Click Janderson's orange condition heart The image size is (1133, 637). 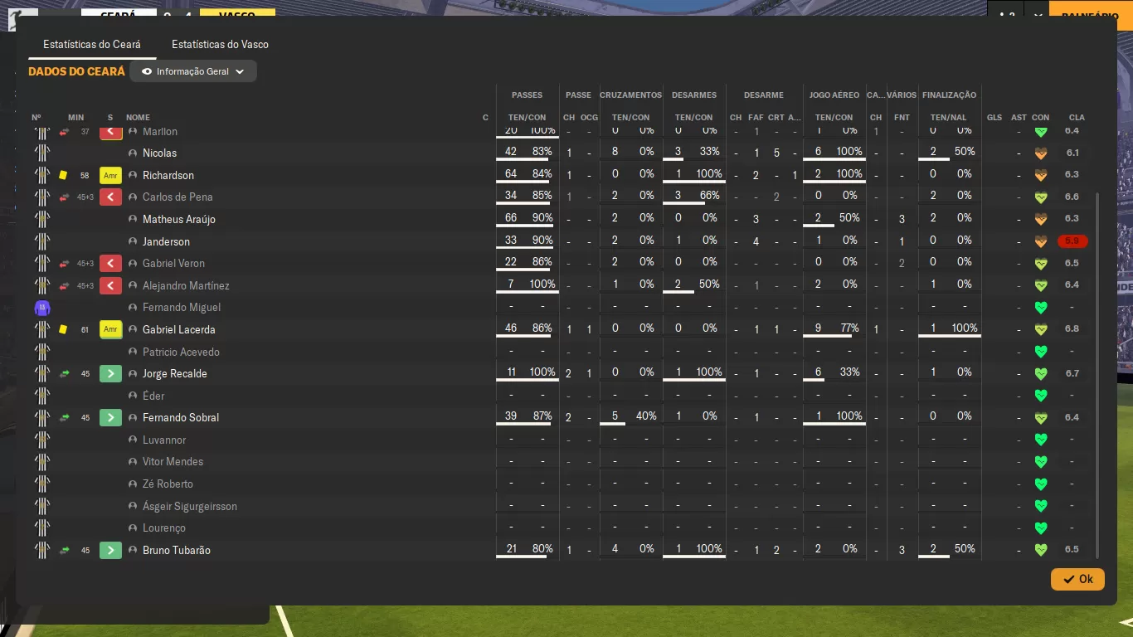tap(1041, 241)
